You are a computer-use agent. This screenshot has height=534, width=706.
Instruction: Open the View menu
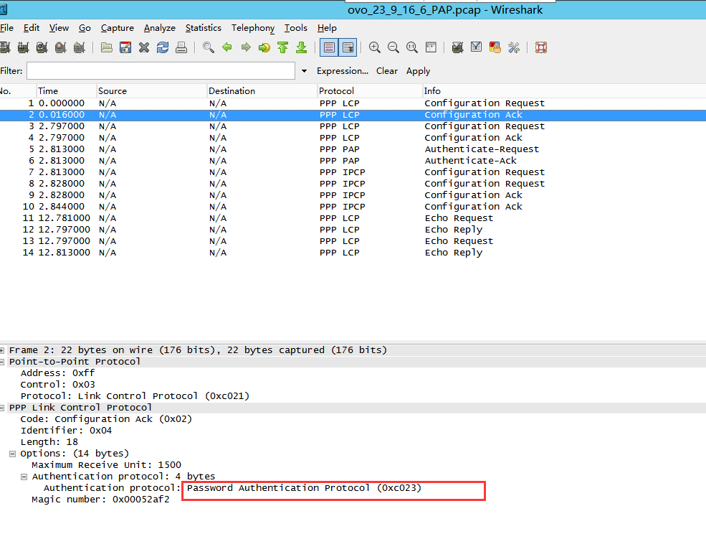click(59, 28)
